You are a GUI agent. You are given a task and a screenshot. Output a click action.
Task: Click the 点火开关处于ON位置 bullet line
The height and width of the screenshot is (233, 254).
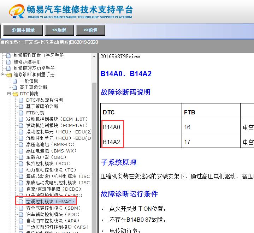pos(138,209)
